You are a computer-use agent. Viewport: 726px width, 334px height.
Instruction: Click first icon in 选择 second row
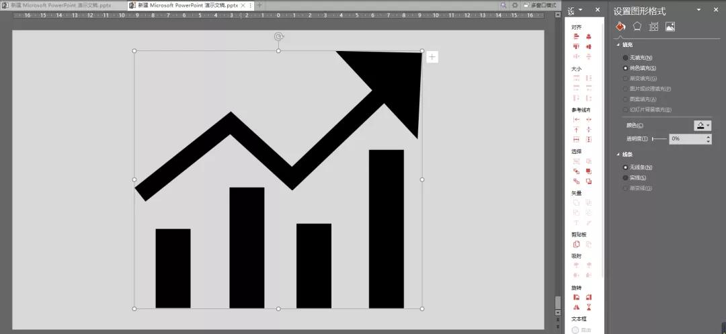tap(577, 171)
